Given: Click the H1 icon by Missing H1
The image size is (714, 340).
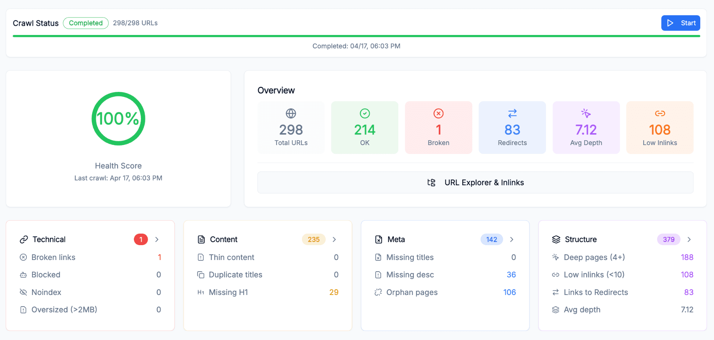Looking at the screenshot, I should pos(201,292).
